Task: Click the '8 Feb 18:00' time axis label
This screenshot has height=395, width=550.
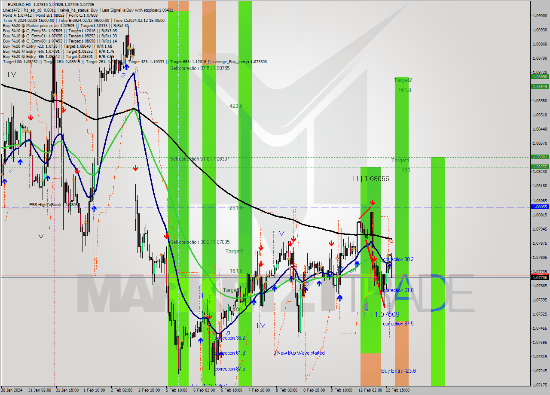Action: (x=314, y=390)
